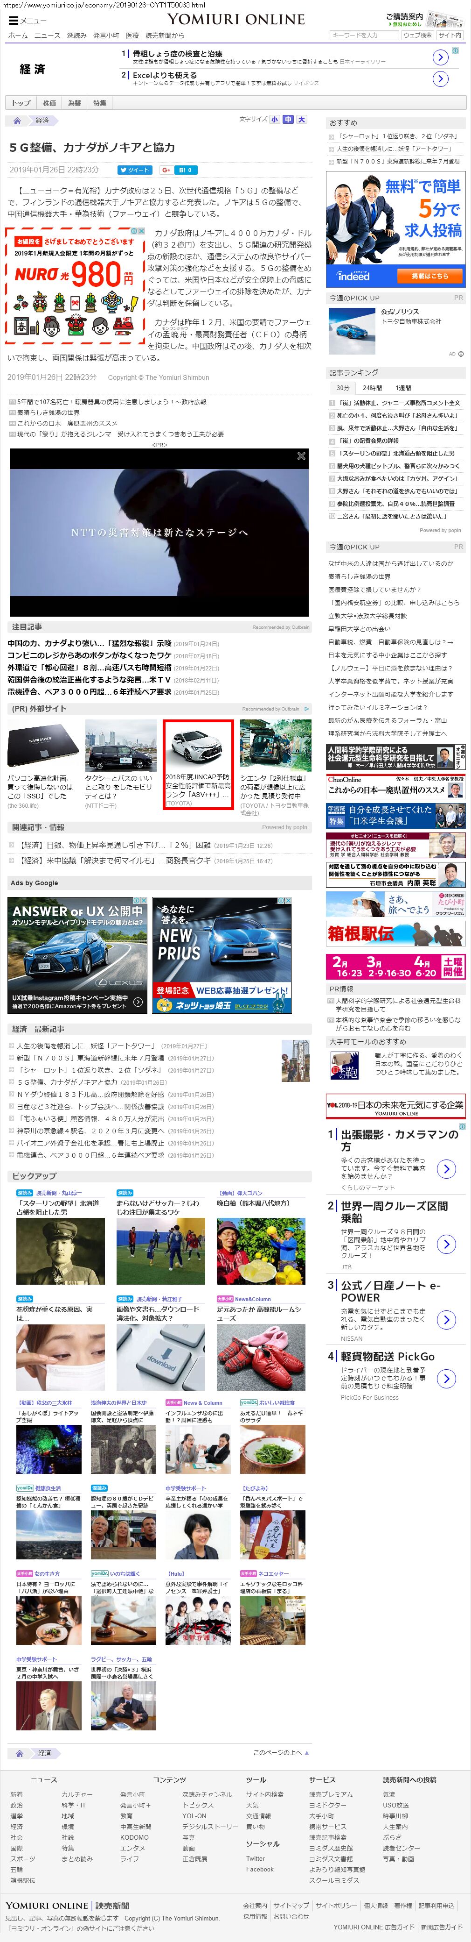Open サイトマップ in footer
Viewport: 471px width, 1942px height.
pyautogui.click(x=291, y=1905)
